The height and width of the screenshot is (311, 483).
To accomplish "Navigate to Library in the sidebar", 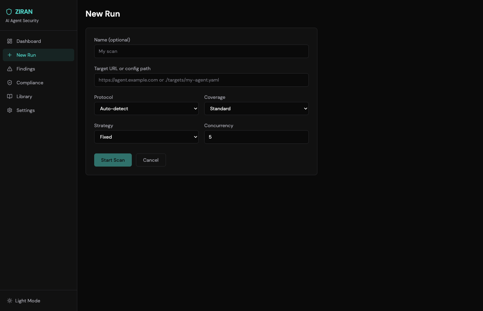I will coord(38,96).
